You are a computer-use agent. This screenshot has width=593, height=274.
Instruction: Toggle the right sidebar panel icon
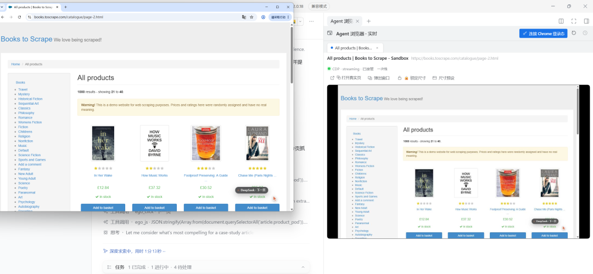click(586, 21)
